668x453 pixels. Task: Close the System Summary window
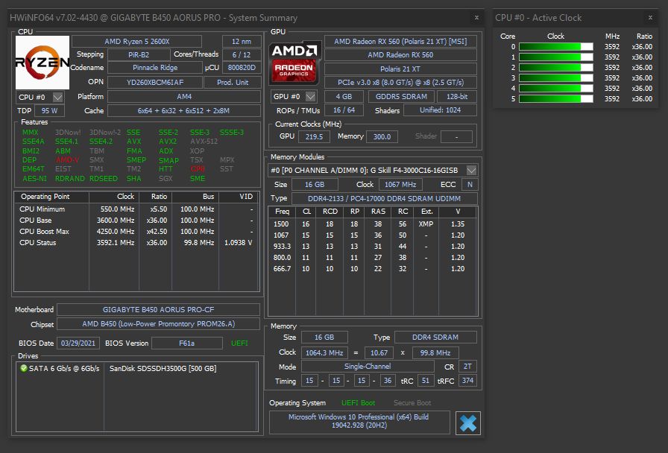tap(476, 17)
